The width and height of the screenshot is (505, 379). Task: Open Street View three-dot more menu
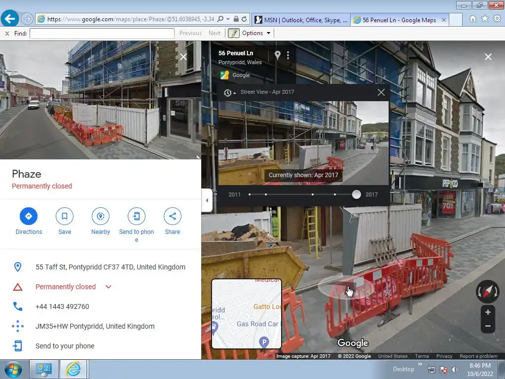(288, 55)
